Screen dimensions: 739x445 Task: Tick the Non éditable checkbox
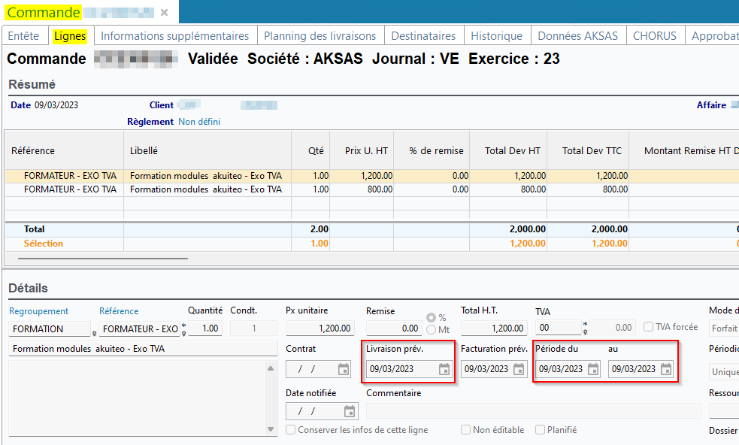[465, 430]
